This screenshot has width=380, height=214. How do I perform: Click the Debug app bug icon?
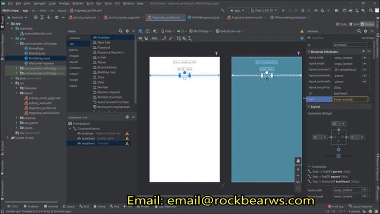pos(303,11)
